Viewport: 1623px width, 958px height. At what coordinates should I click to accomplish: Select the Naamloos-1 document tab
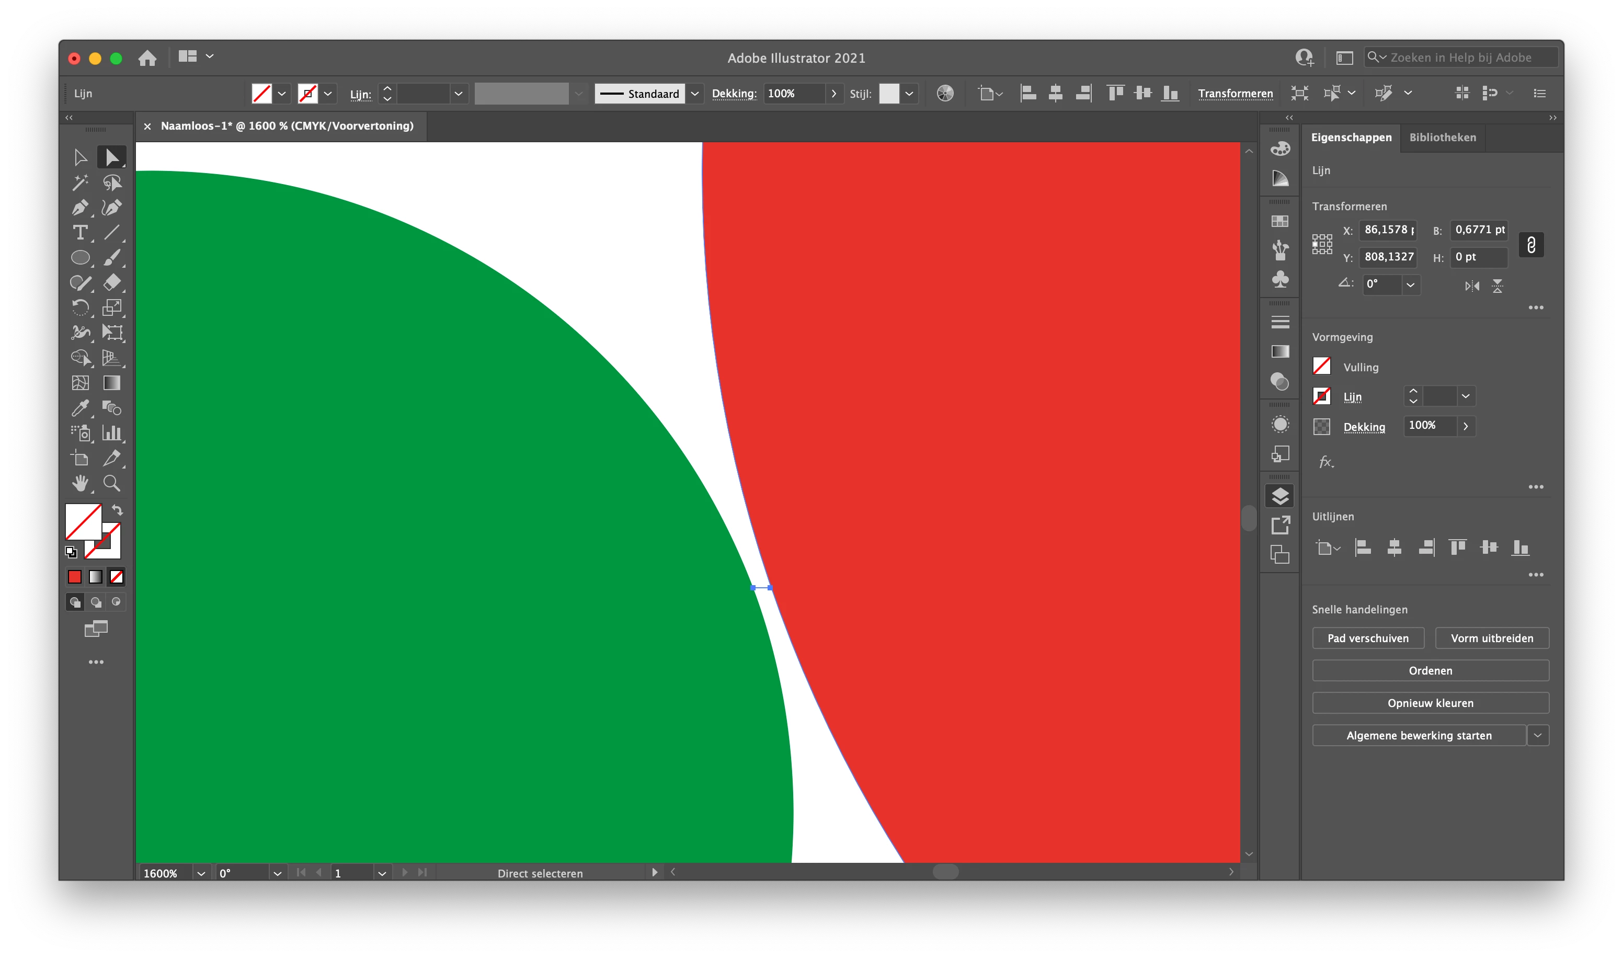tap(287, 126)
